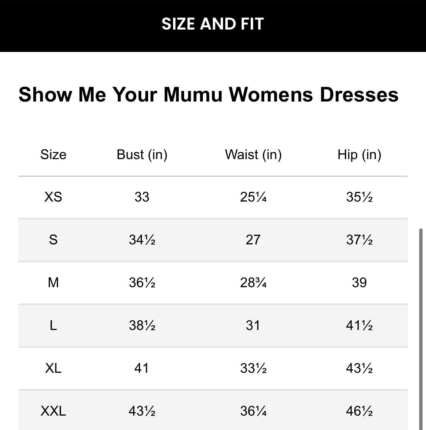Select the XS size row label
The image size is (426, 430).
(x=53, y=197)
